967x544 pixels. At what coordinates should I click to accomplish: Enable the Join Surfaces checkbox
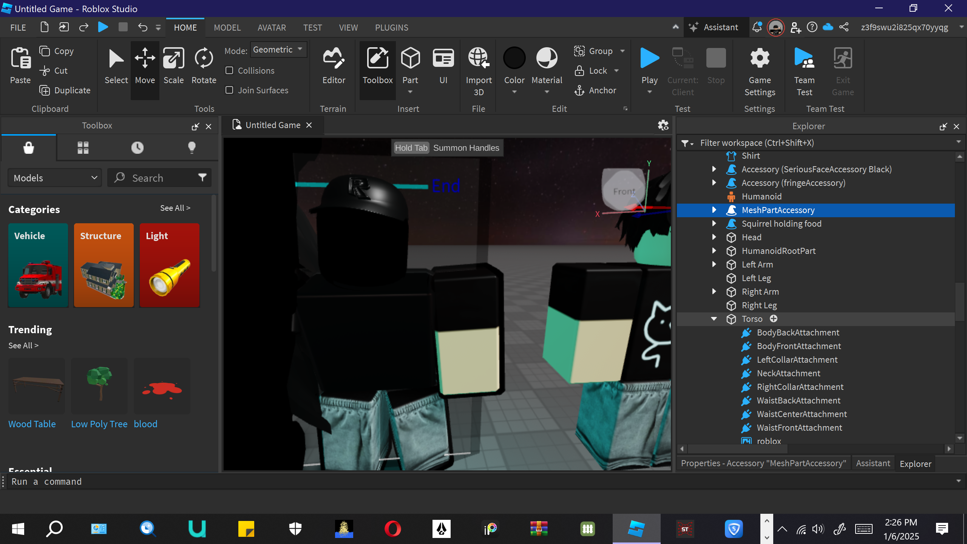coord(229,90)
